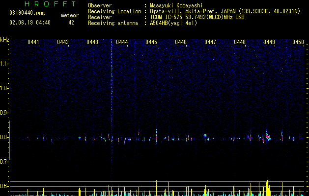Click the 1.1 kHz axis label
Image resolution: width=309 pixels, height=196 pixels.
(4, 64)
